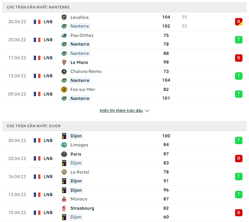Click the Fos-sur-Mer team logo
Viewport: 249px width, 222px height.
64,90
